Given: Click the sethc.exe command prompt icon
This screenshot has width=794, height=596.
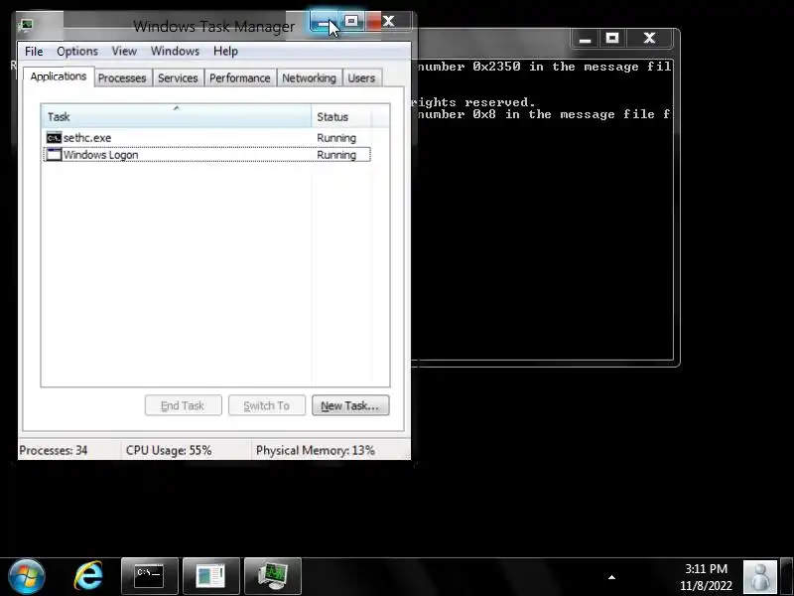Looking at the screenshot, I should pos(54,138).
